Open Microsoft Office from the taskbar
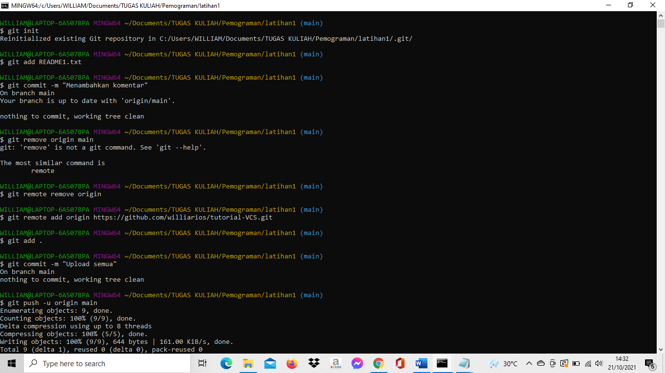This screenshot has height=373, width=665. [401, 363]
